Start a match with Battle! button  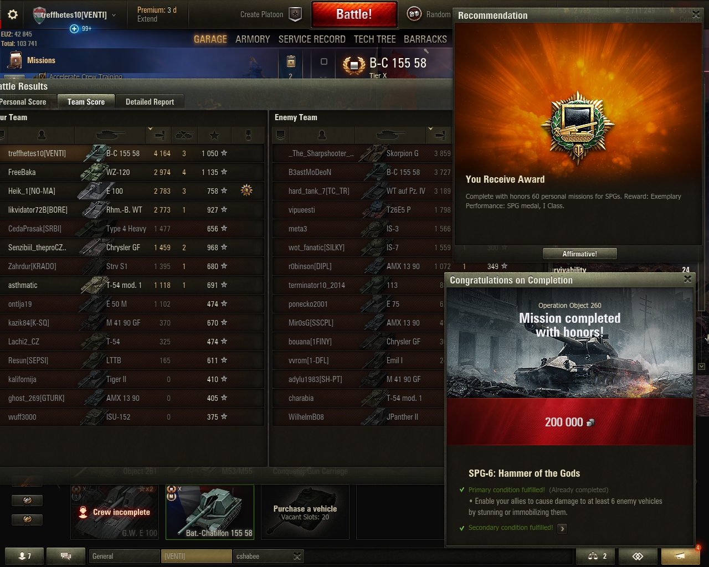pyautogui.click(x=354, y=14)
